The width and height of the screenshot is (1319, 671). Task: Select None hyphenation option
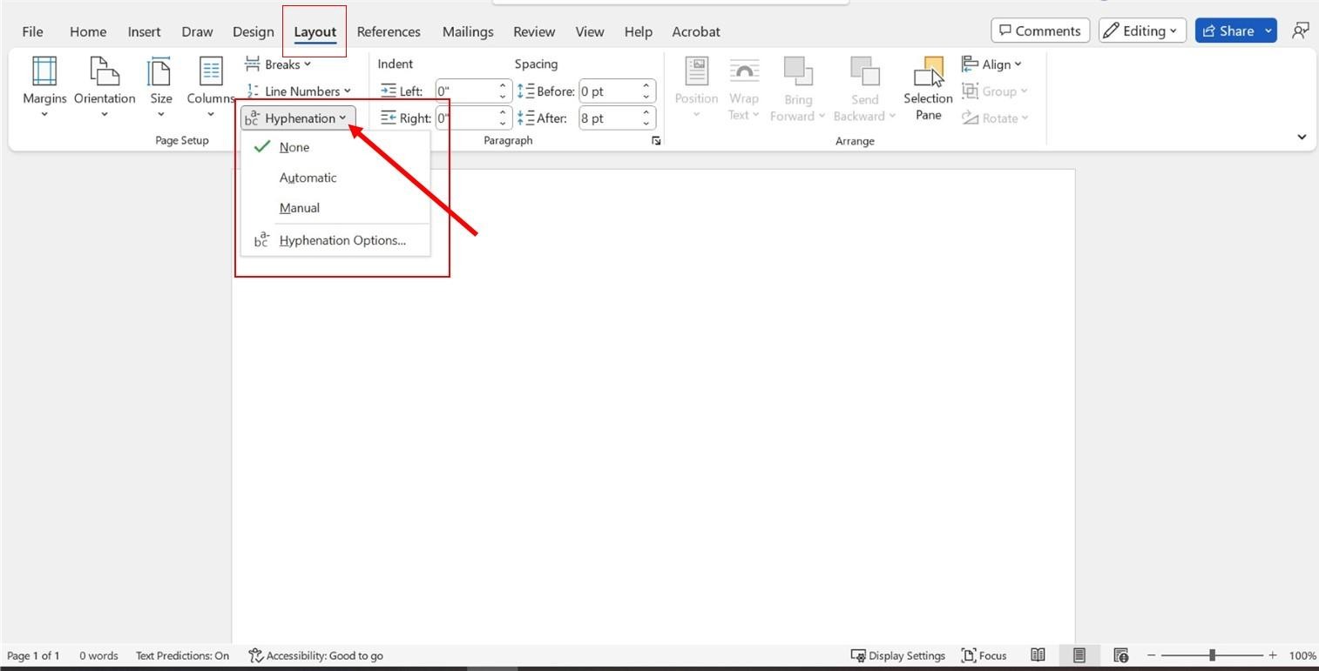coord(294,147)
